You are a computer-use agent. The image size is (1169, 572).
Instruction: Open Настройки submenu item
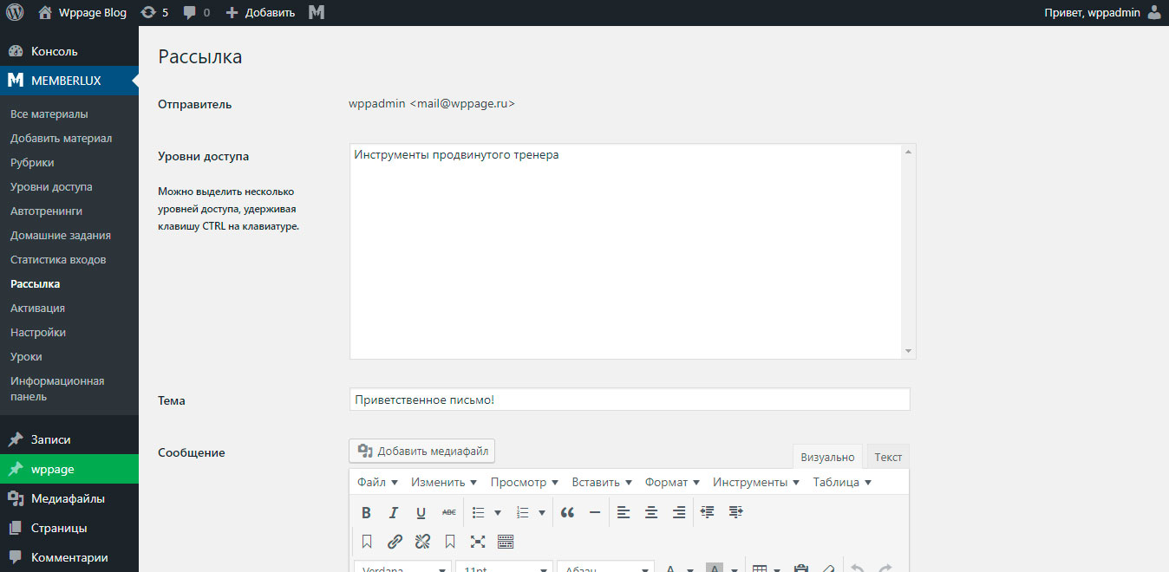tap(38, 333)
